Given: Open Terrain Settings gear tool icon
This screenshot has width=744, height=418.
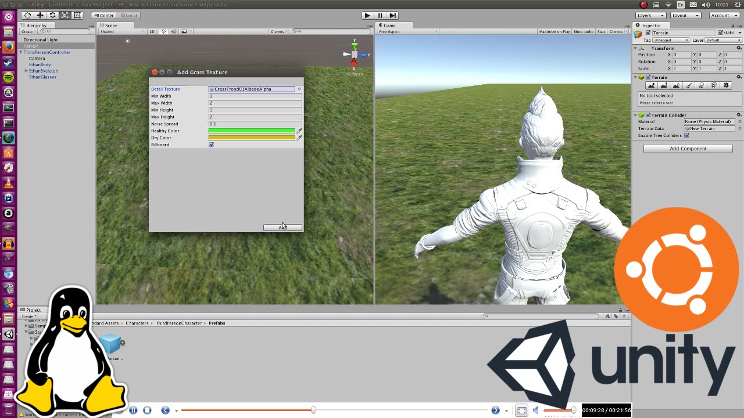Looking at the screenshot, I should (x=725, y=85).
